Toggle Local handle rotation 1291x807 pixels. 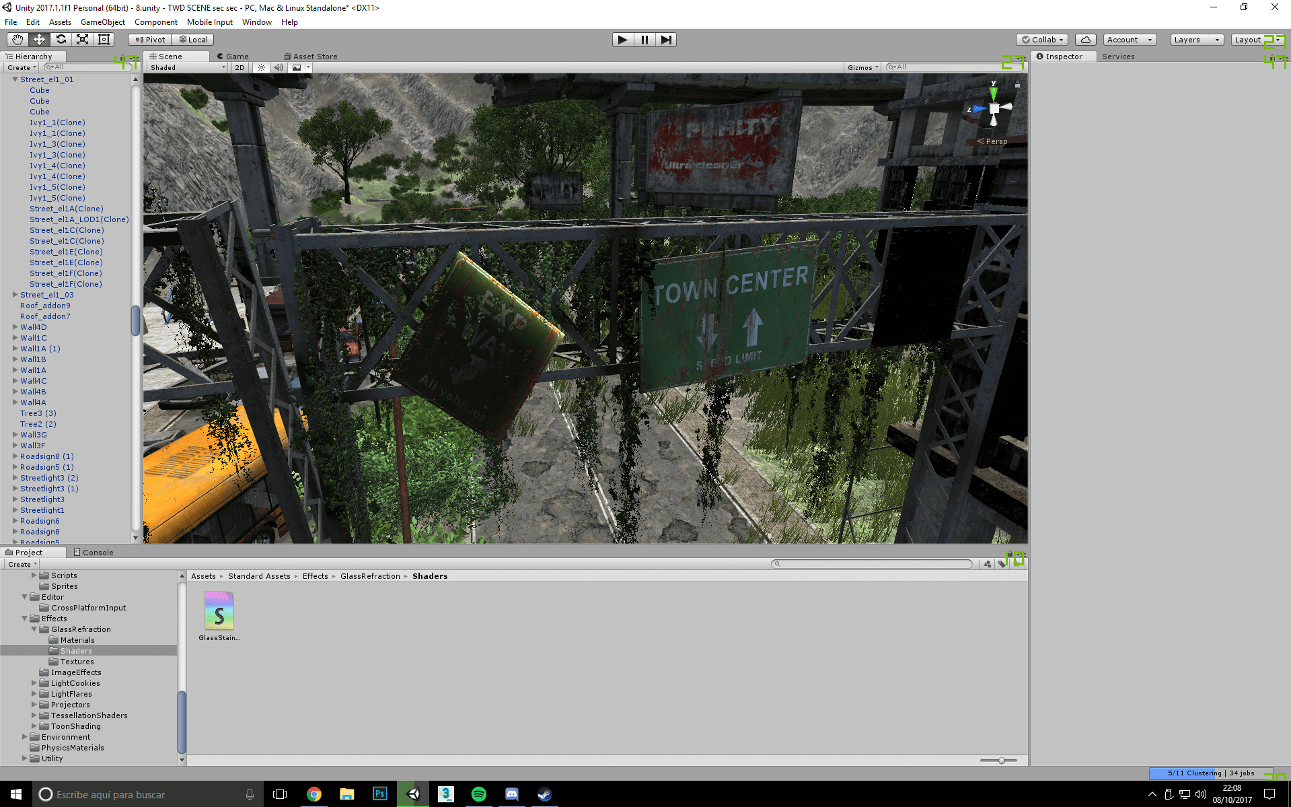pos(193,40)
